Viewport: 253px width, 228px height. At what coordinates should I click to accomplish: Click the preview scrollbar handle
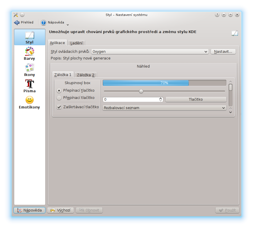pos(230,87)
